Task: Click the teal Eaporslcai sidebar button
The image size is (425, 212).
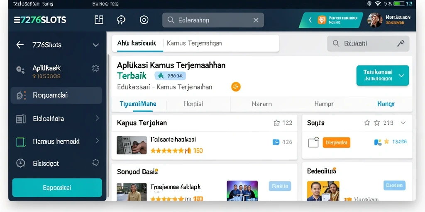Action: coord(57,188)
